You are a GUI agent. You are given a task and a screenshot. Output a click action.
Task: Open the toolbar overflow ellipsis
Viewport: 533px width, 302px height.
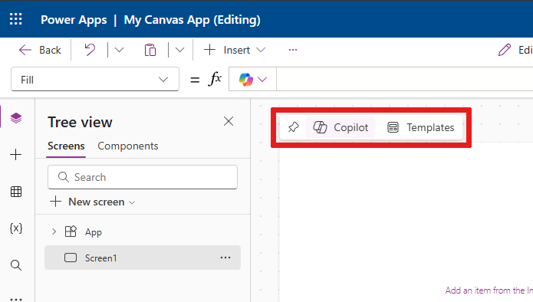(x=293, y=50)
